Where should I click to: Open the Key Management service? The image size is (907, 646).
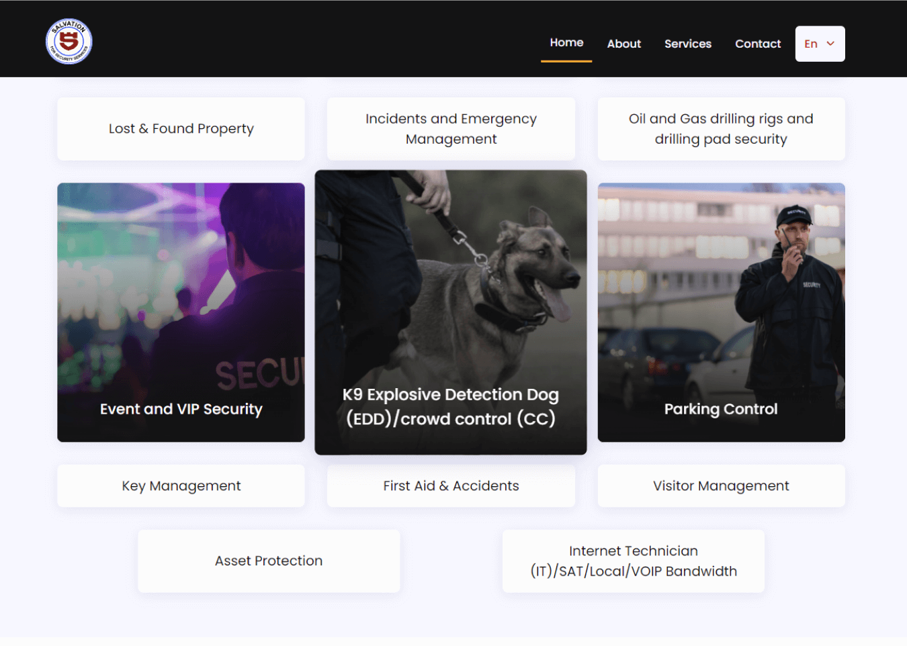[181, 486]
